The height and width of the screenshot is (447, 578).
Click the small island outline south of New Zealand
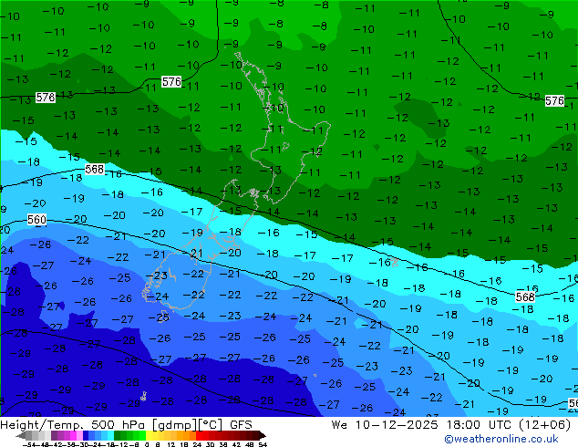pos(144,397)
